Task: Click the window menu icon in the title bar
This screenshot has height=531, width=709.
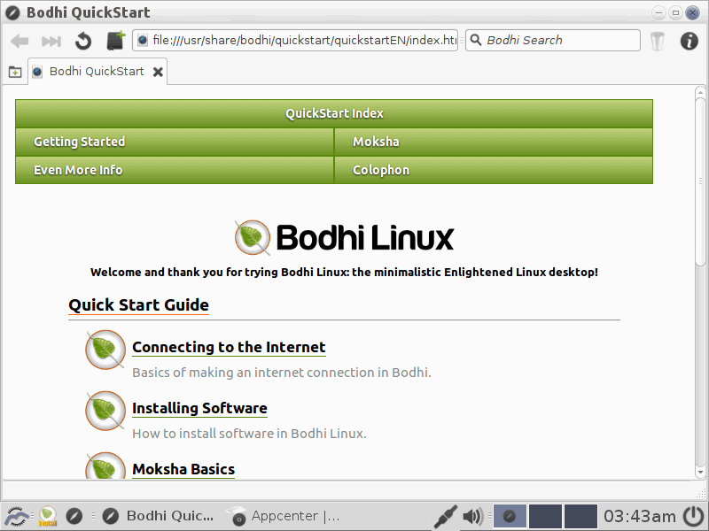Action: point(12,12)
